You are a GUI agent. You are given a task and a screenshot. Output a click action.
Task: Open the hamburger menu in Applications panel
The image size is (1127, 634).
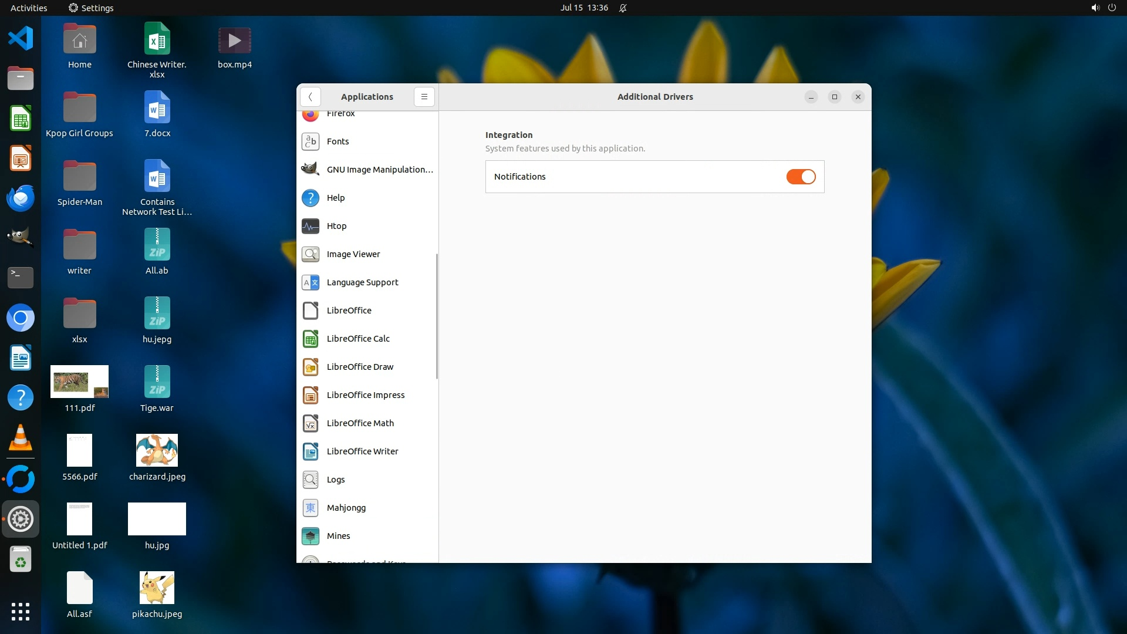coord(424,97)
